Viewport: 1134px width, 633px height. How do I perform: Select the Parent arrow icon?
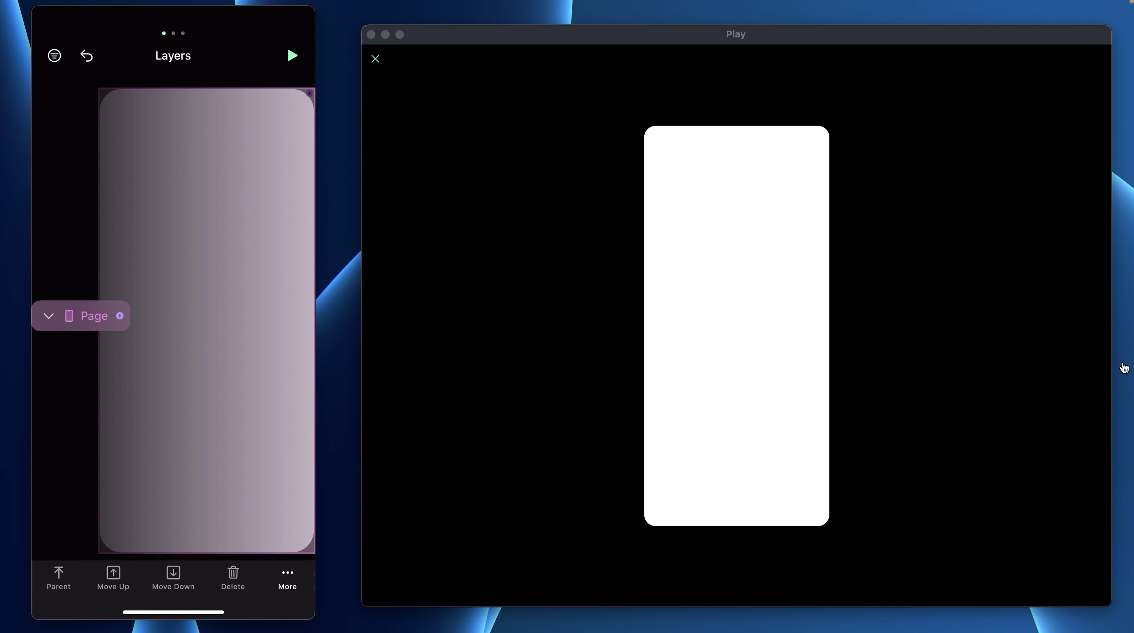pyautogui.click(x=59, y=573)
